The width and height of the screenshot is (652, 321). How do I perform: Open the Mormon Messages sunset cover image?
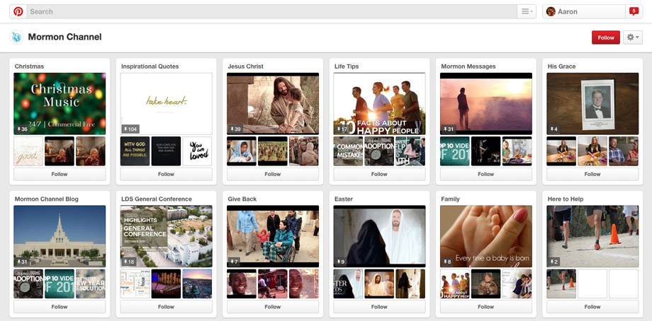click(486, 104)
